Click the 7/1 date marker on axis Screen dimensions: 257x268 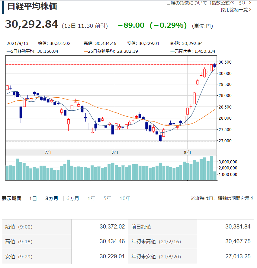coord(48,152)
